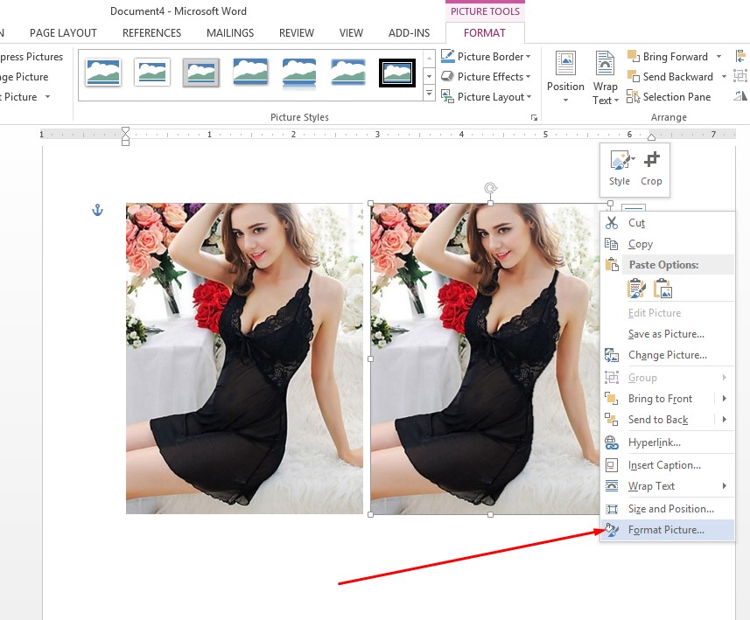Image resolution: width=750 pixels, height=620 pixels.
Task: Open the Picture Layout dropdown
Action: tap(486, 96)
